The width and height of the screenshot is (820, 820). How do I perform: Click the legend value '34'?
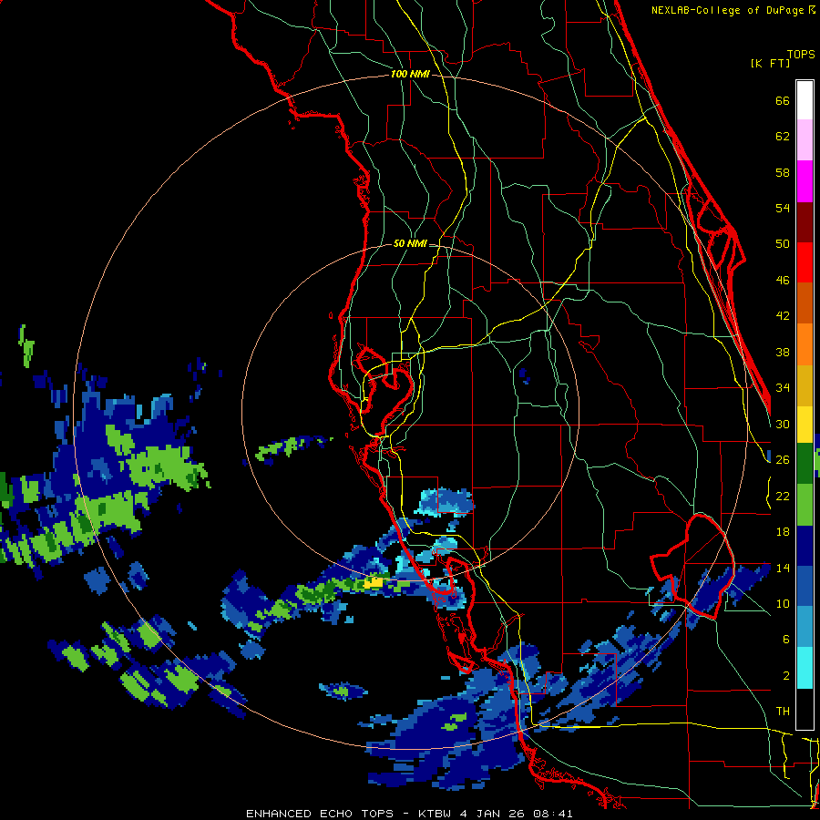783,388
